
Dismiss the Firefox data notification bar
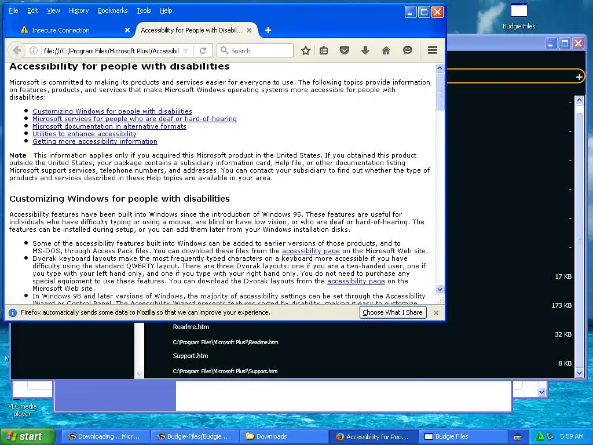(435, 313)
